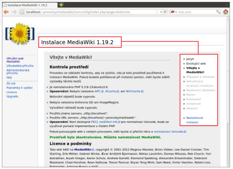Image resolution: width=233 pixels, height=169 pixels.
Task: Open the browser home page icon
Action: point(226,12)
